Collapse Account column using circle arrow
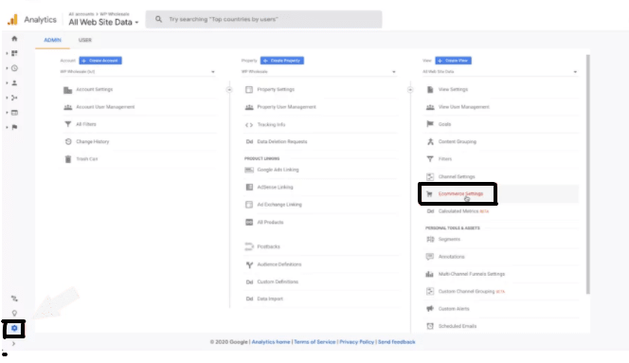This screenshot has width=629, height=363. point(229,89)
